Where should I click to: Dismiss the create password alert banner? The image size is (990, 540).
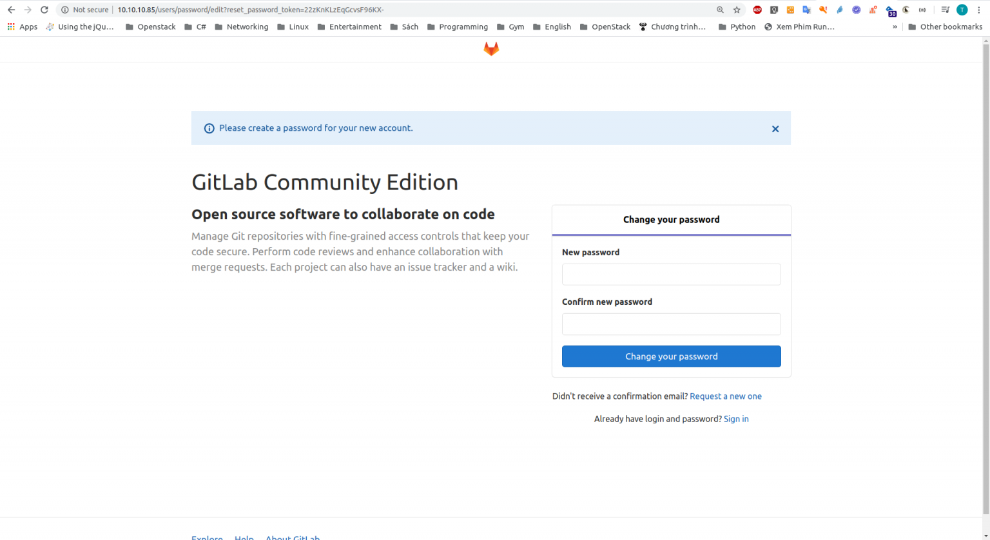click(x=775, y=129)
